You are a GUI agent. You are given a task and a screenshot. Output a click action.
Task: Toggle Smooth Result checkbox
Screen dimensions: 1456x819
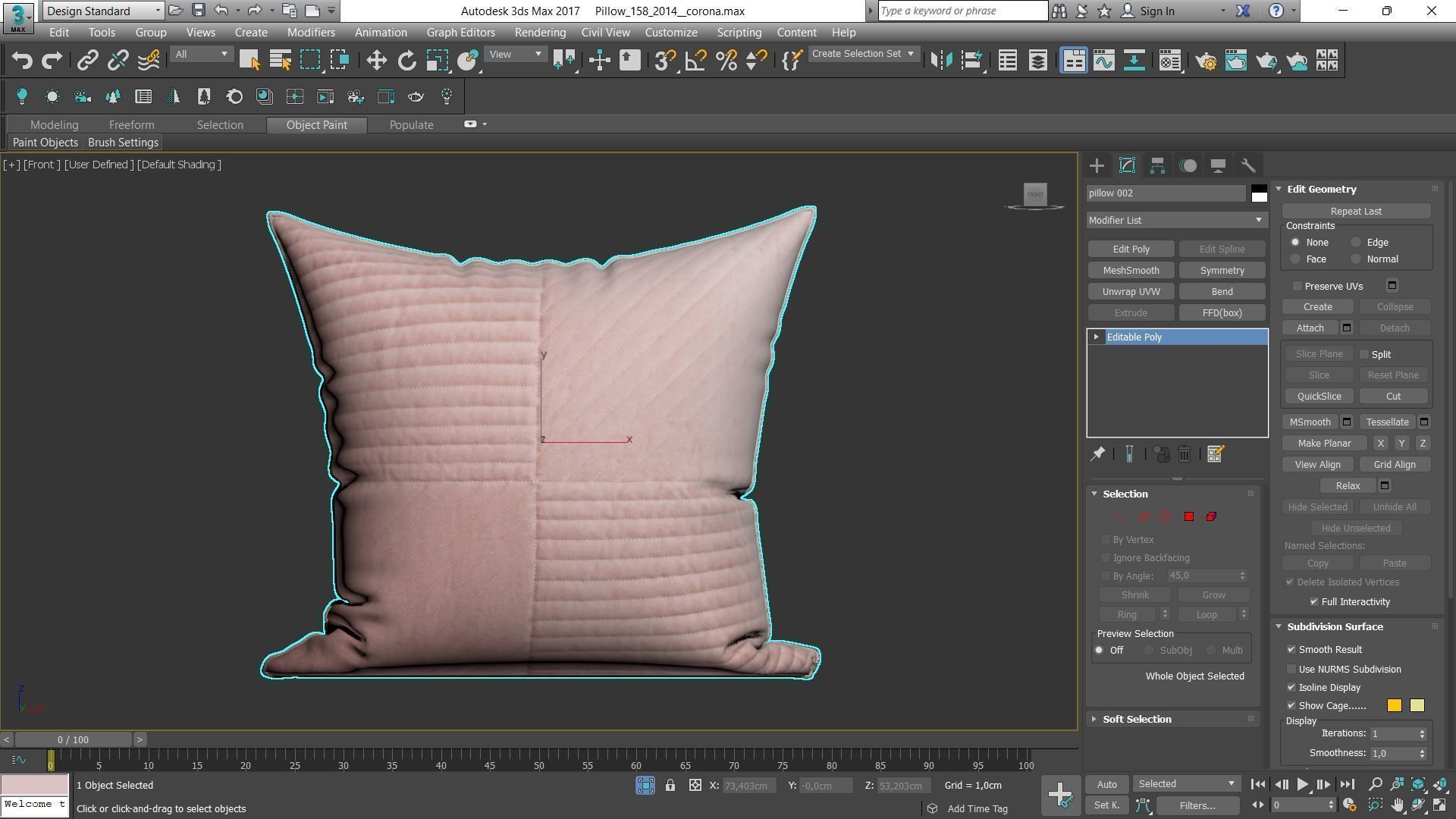pos(1291,650)
